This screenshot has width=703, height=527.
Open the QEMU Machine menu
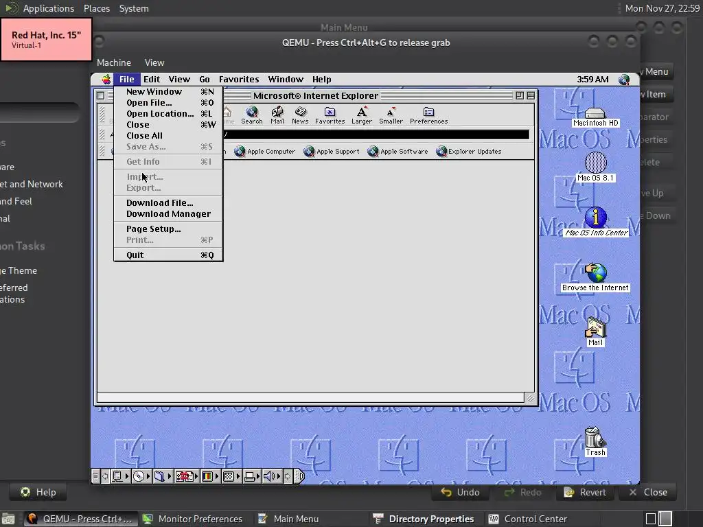pos(114,62)
